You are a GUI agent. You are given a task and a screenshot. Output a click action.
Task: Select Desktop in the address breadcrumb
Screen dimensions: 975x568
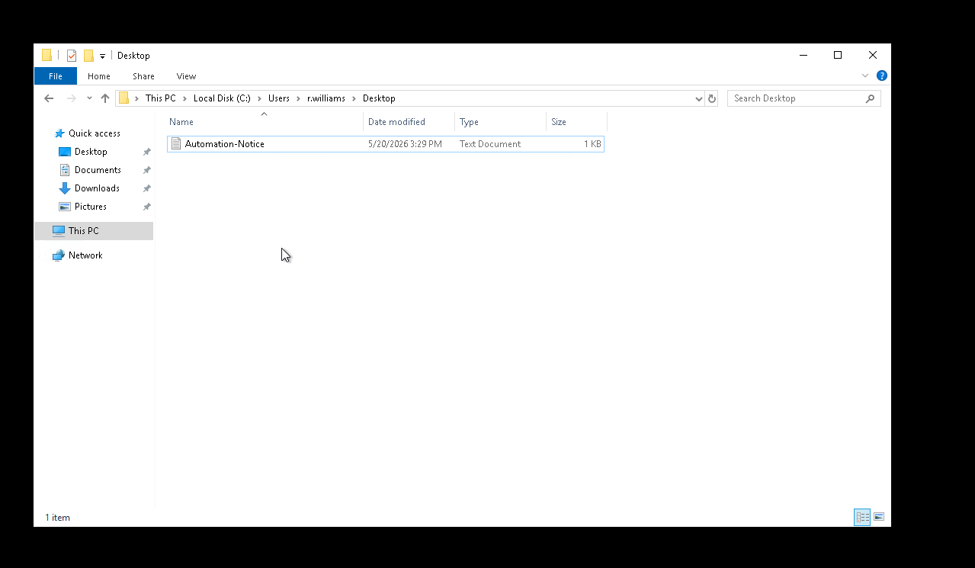[379, 98]
